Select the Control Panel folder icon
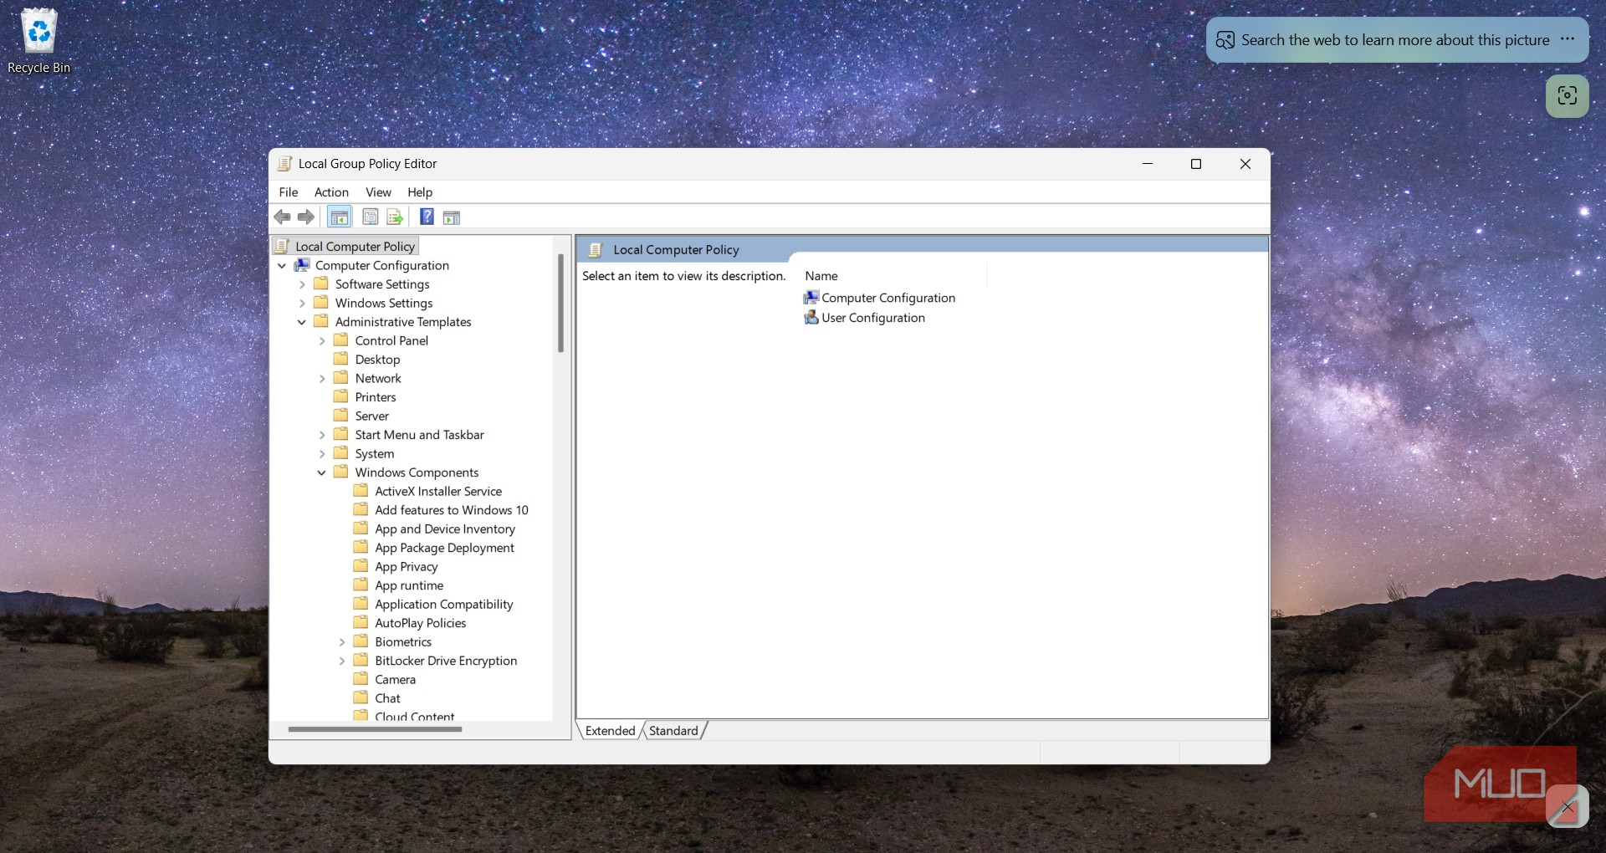 coord(341,340)
